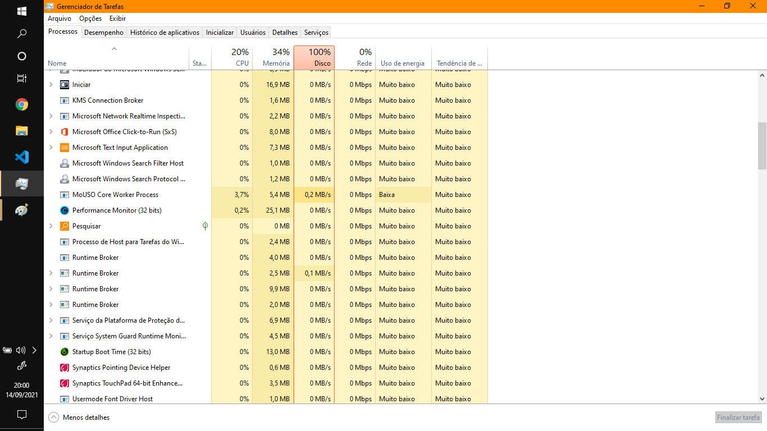Switch to the Usuários tab
Viewport: 767px width, 431px height.
[253, 33]
